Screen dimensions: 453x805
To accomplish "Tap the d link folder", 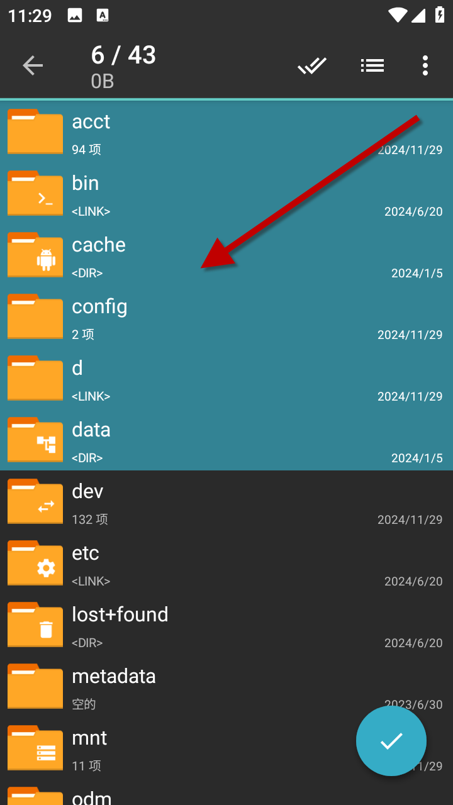I will pos(226,378).
